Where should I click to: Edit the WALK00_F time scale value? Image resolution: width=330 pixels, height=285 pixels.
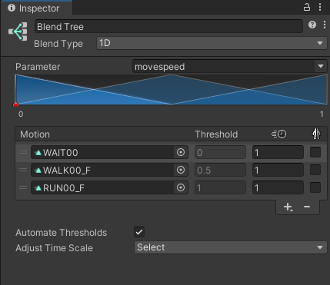point(278,170)
